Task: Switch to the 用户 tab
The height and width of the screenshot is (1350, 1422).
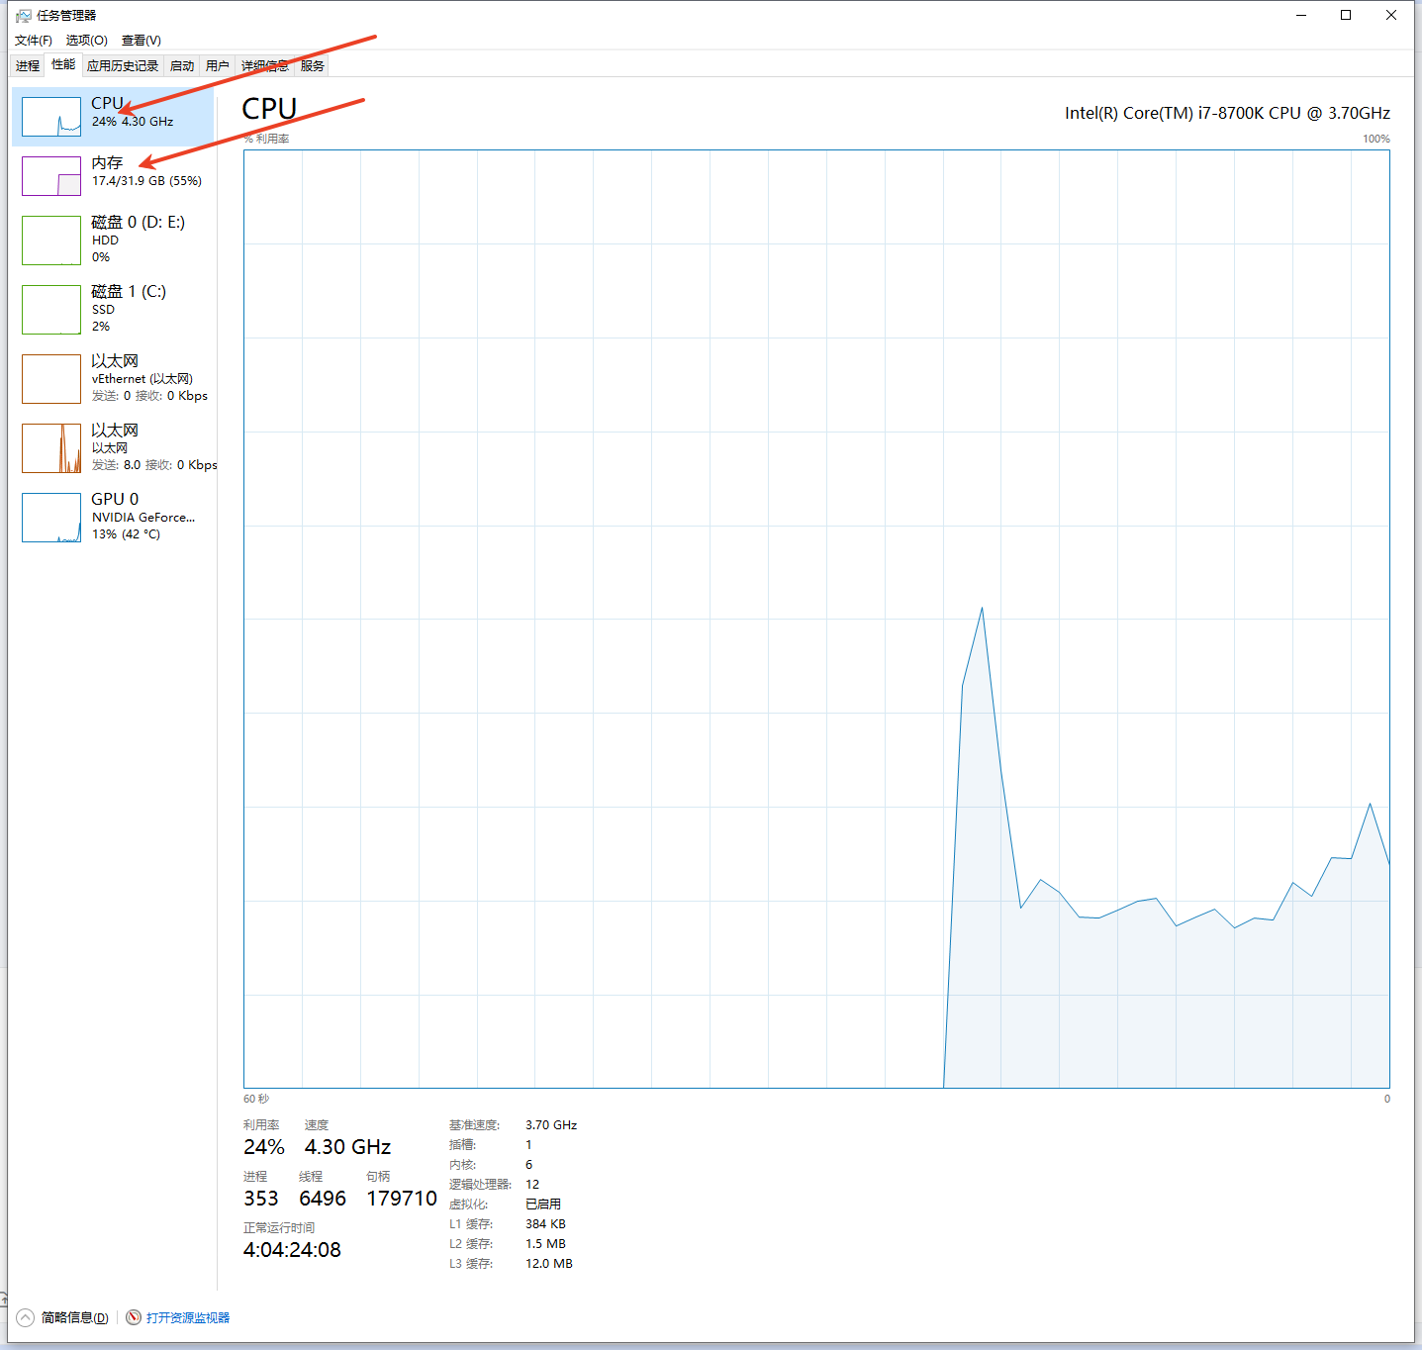Action: point(218,66)
